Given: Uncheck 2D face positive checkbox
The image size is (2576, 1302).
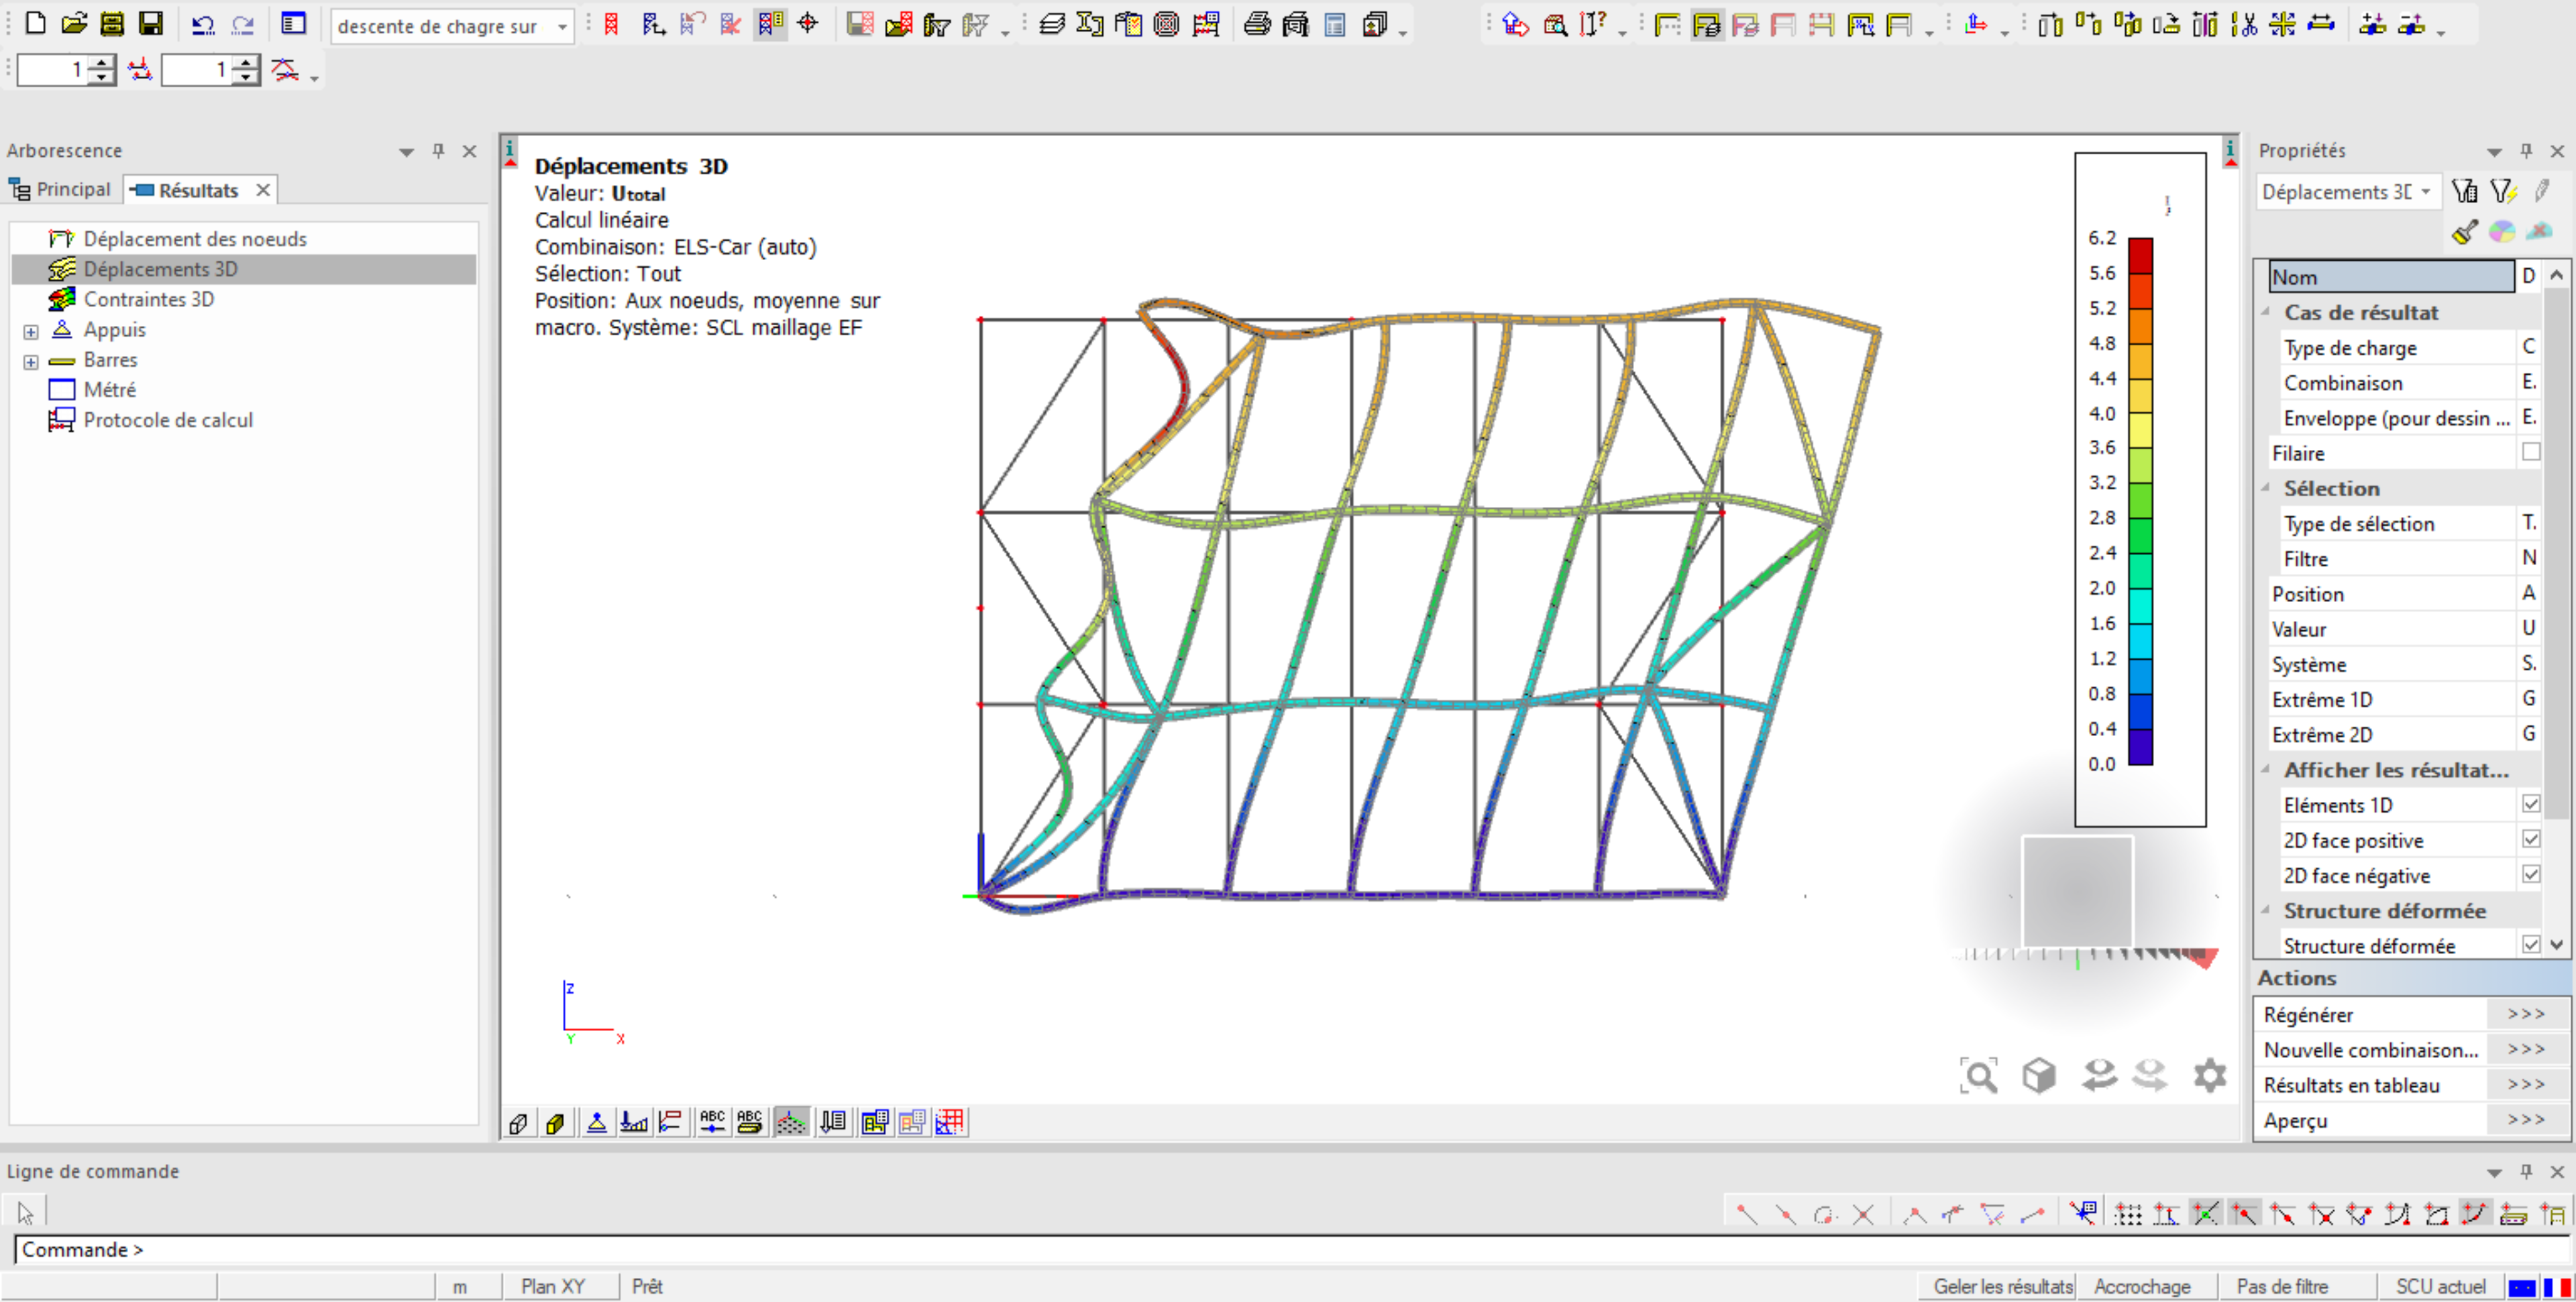Looking at the screenshot, I should [x=2531, y=839].
